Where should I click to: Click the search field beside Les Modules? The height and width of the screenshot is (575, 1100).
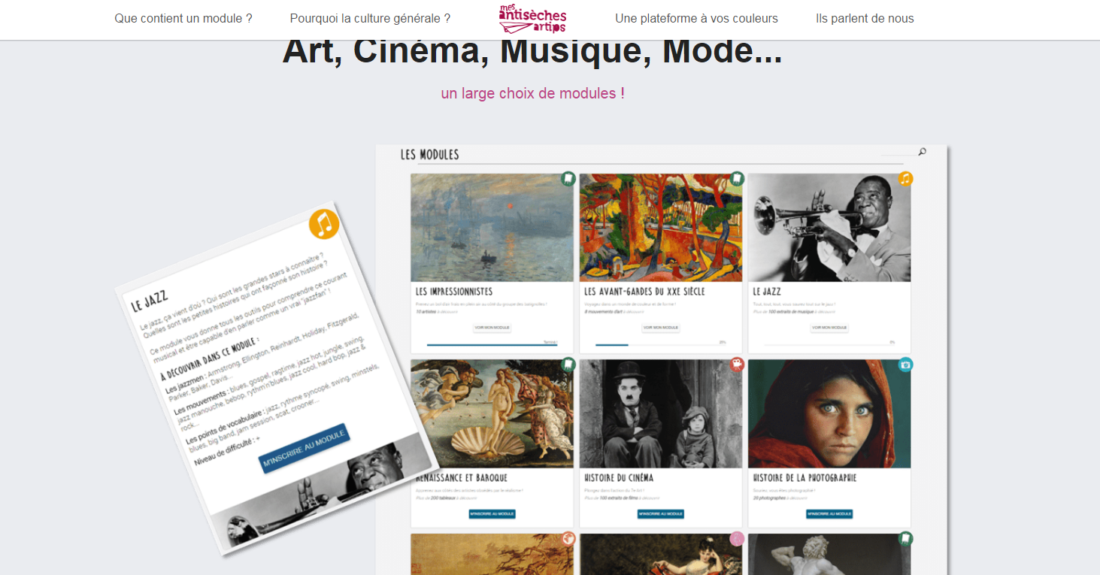(898, 153)
